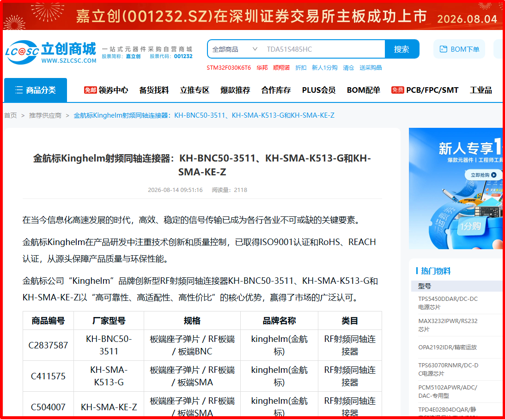Expand the 商品分类 category menu
This screenshot has height=419, width=505.
(36, 90)
